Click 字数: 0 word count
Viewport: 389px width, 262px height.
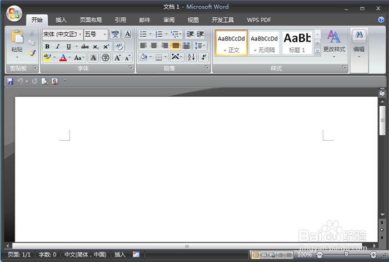tap(47, 255)
